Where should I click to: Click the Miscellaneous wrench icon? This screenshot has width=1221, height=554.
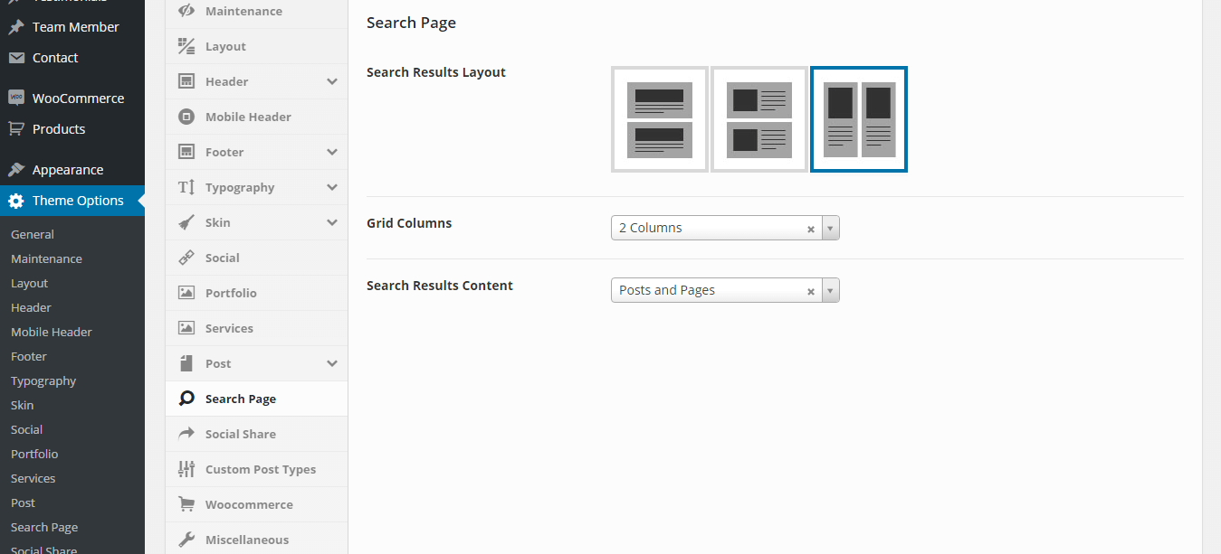186,540
